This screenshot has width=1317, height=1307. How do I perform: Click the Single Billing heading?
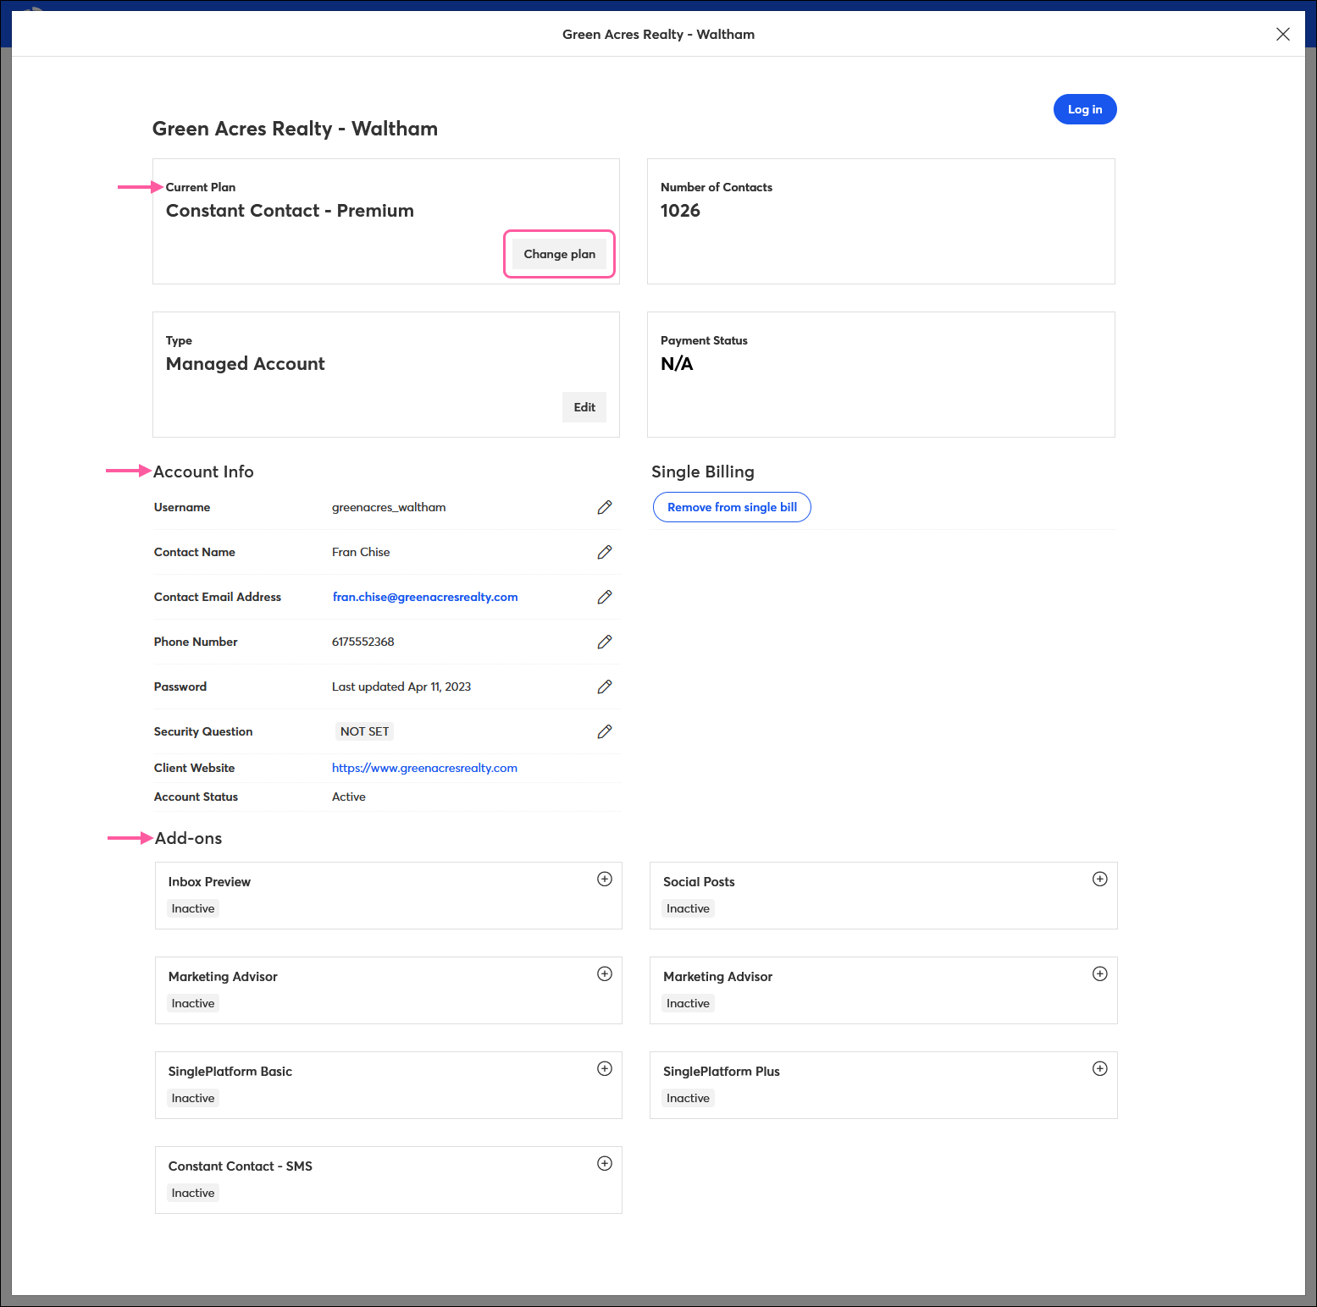point(703,472)
